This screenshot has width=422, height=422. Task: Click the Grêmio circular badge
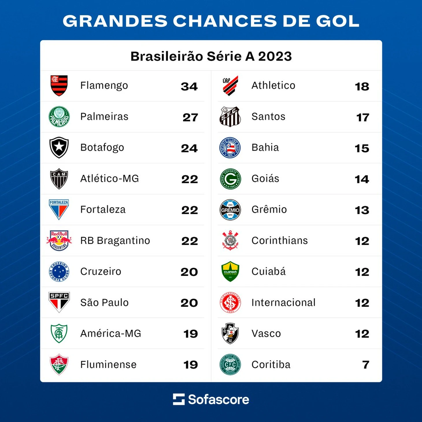click(x=230, y=210)
